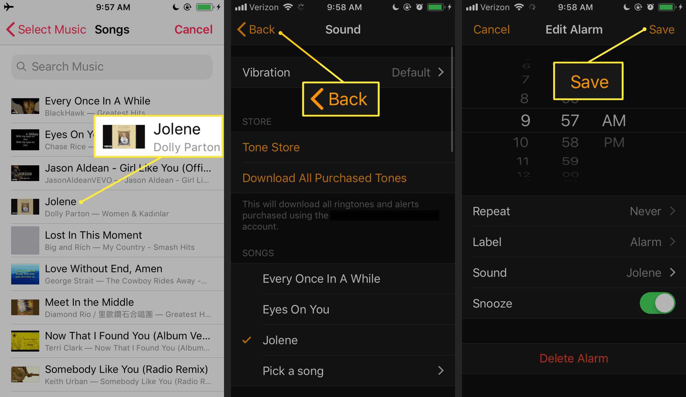Toggle the Snooze switch off

[x=661, y=303]
